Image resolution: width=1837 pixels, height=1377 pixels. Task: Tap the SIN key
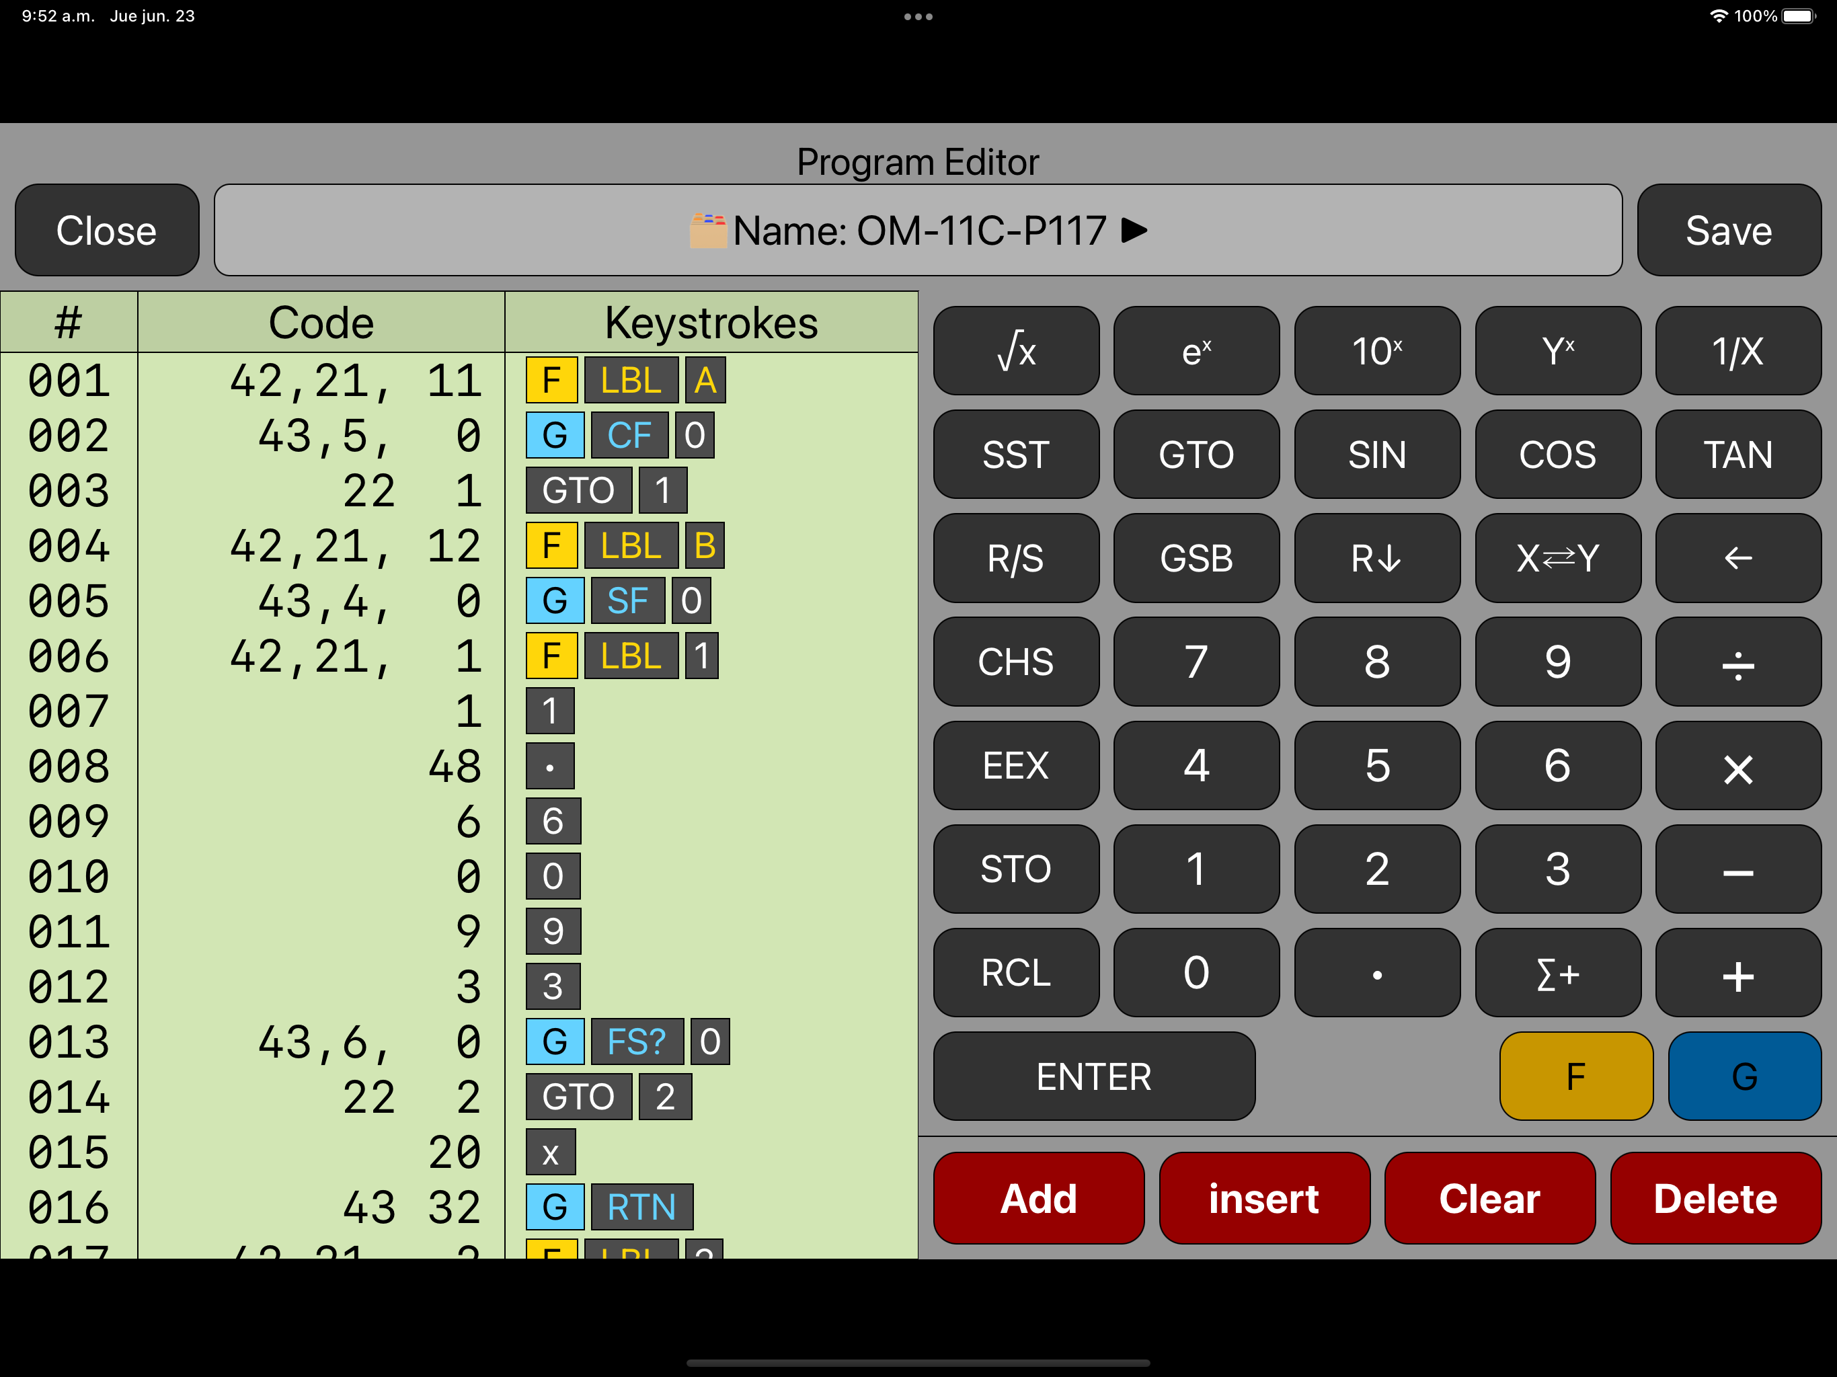pyautogui.click(x=1377, y=455)
